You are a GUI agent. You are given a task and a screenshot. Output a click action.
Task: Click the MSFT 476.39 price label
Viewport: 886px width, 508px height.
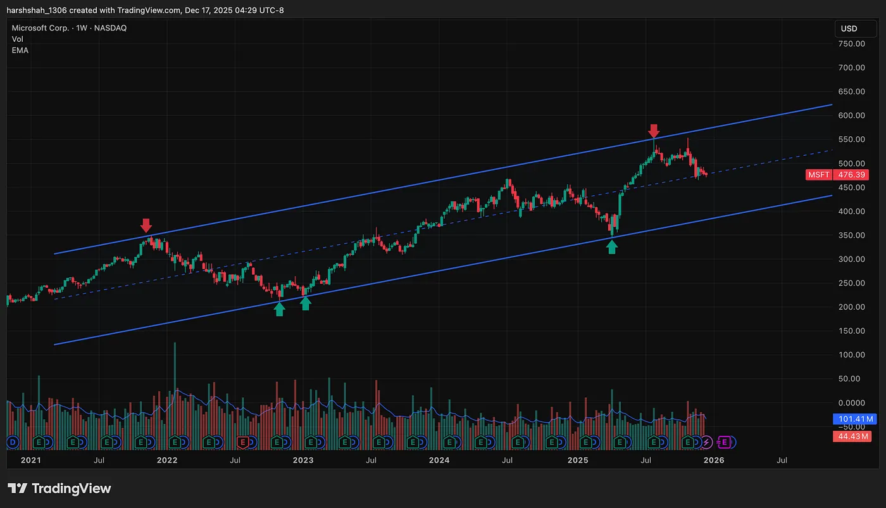coord(838,175)
